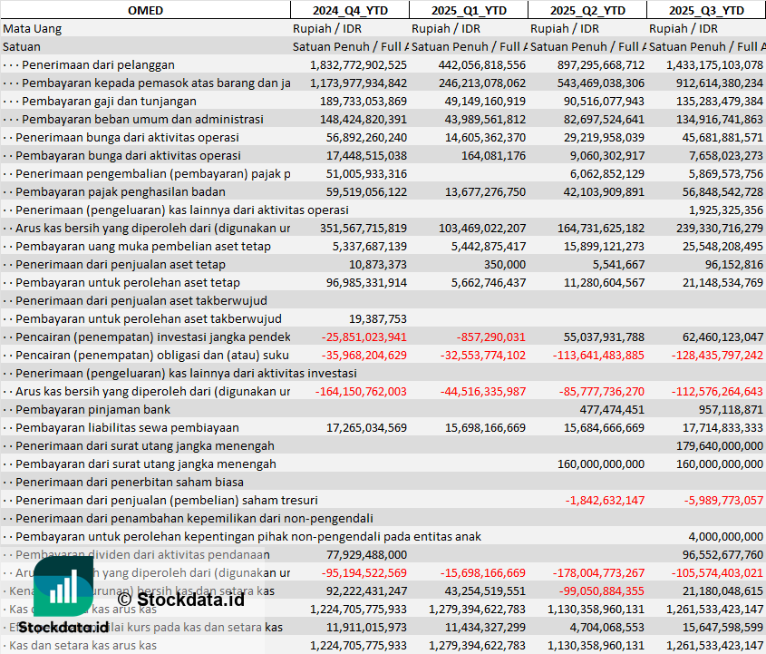Click the Stockdata.id green chart logo
This screenshot has height=654, width=766.
click(63, 587)
